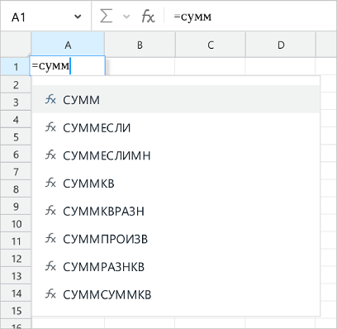337x329 pixels.
Task: Select the СУММКВ function suggestion
Action: [x=176, y=184]
